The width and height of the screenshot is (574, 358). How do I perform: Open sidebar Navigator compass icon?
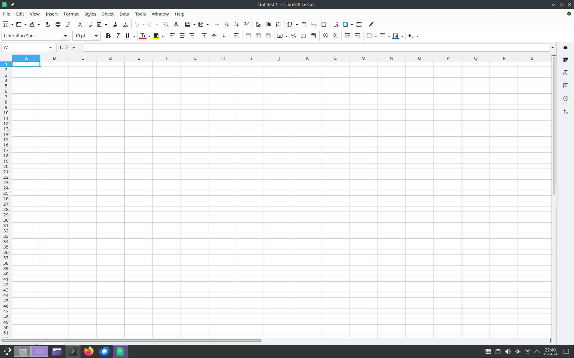pyautogui.click(x=566, y=98)
